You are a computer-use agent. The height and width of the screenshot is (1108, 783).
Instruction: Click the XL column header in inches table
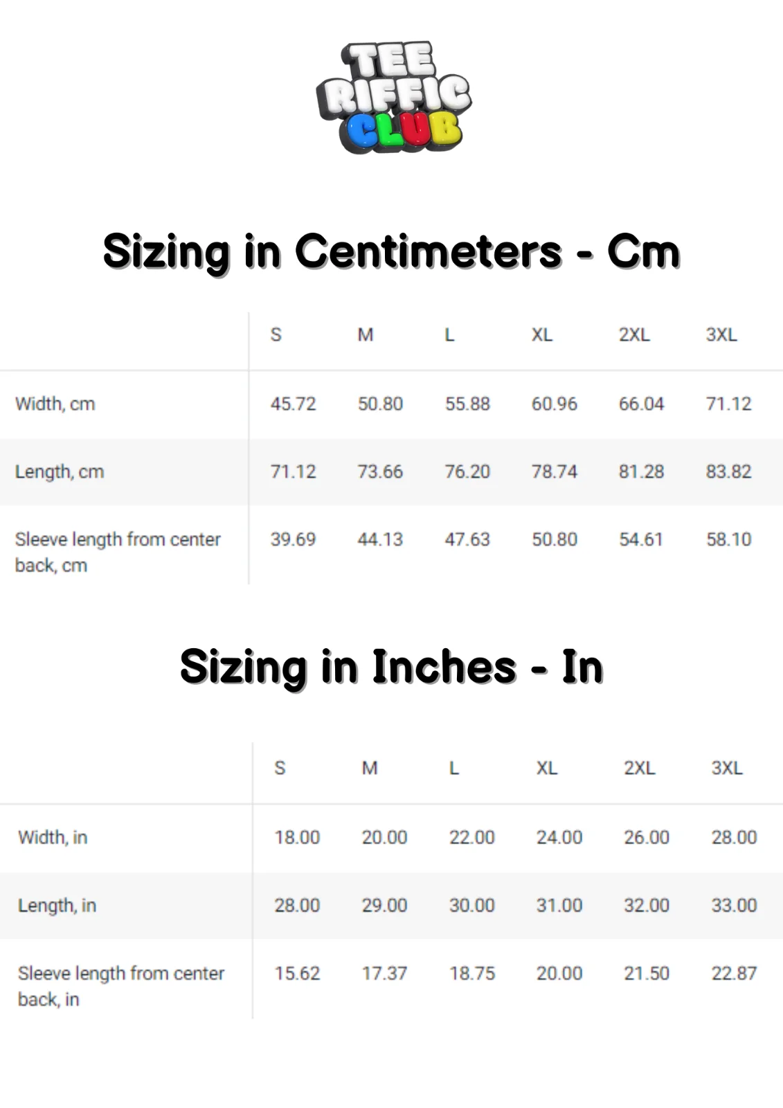pyautogui.click(x=547, y=768)
